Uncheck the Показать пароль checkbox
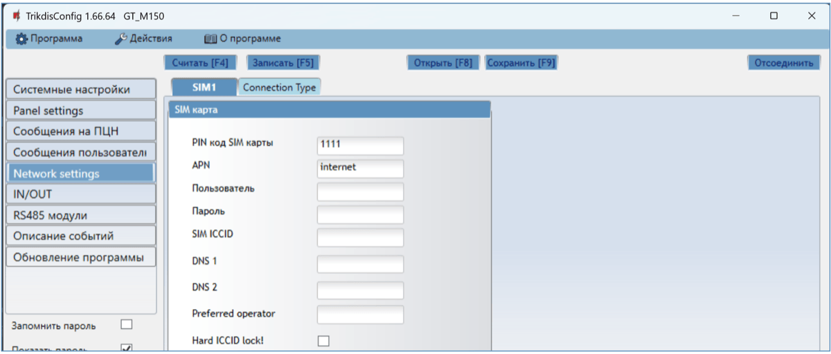The width and height of the screenshot is (831, 354). [126, 349]
